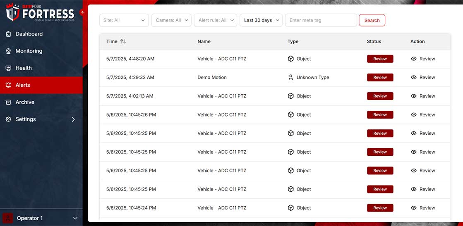
Task: Click the Status column header
Action: [x=374, y=42]
